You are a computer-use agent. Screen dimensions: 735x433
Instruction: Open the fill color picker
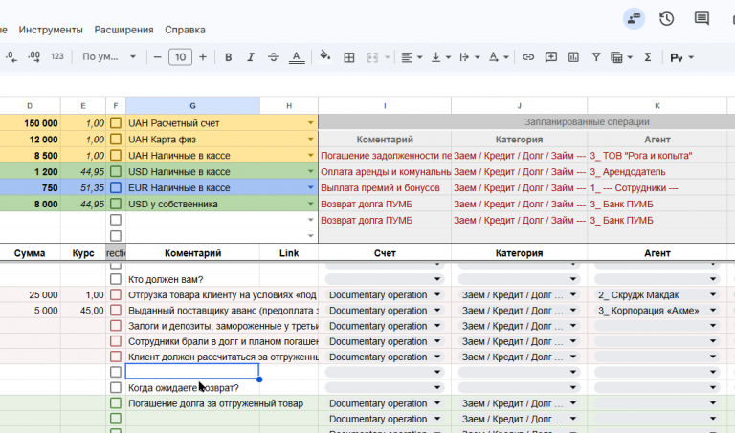click(x=324, y=57)
